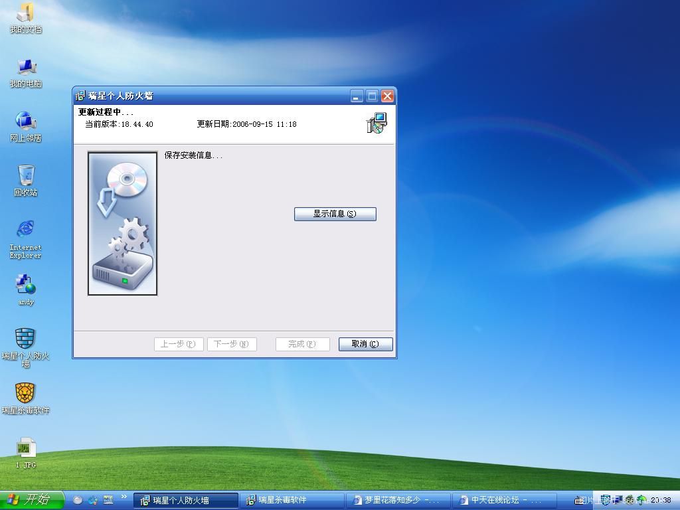Click the 保存安装信息... status text
The width and height of the screenshot is (680, 510).
(193, 155)
